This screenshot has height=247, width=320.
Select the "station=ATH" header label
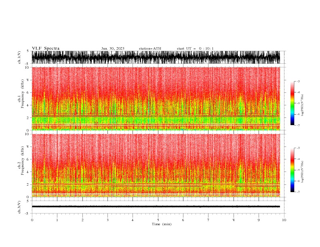150,48
